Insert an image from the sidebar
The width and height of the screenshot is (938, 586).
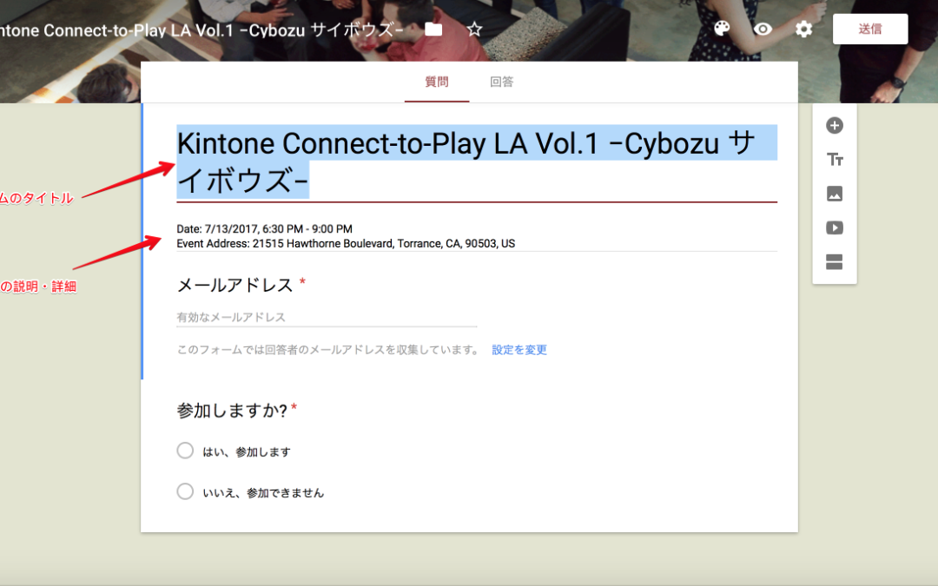[x=834, y=194]
